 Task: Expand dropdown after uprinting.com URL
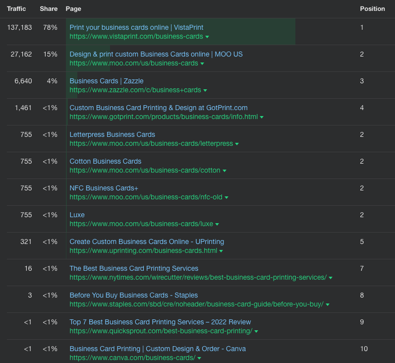[221, 251]
